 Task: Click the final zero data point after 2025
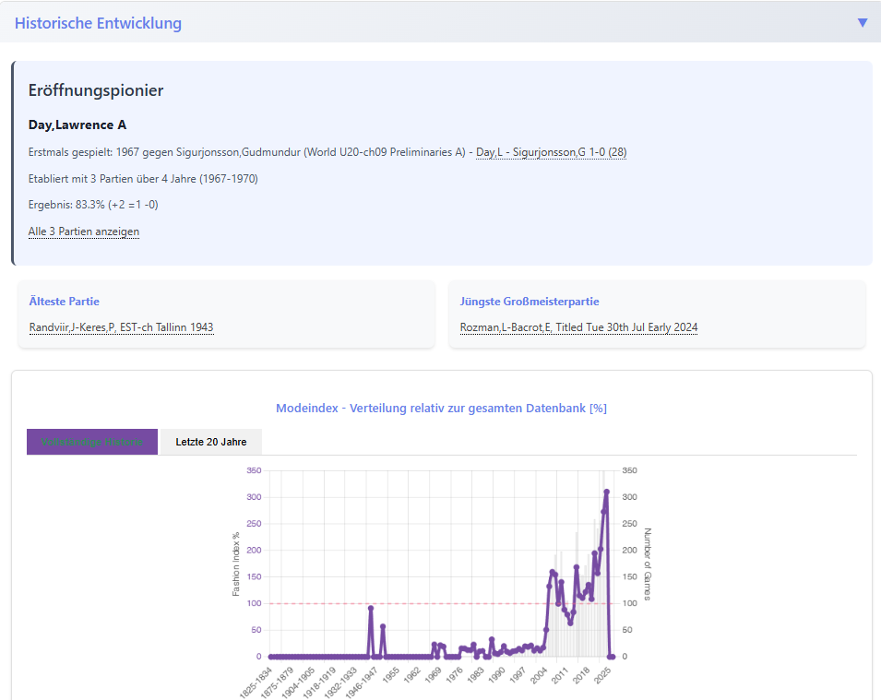pos(612,657)
